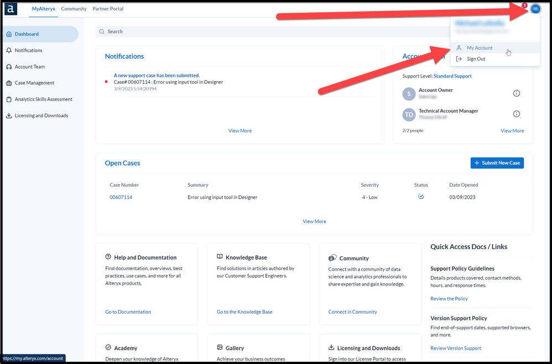Image resolution: width=552 pixels, height=364 pixels.
Task: Click the Help and Documentation question icon
Action: click(x=108, y=257)
